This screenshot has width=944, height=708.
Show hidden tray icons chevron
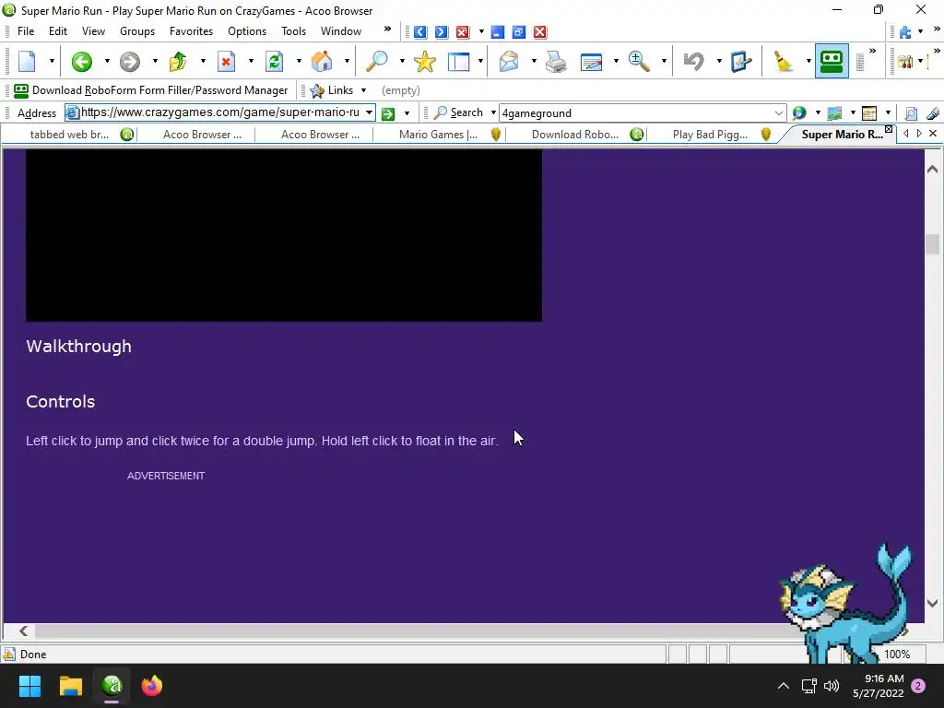click(x=784, y=686)
